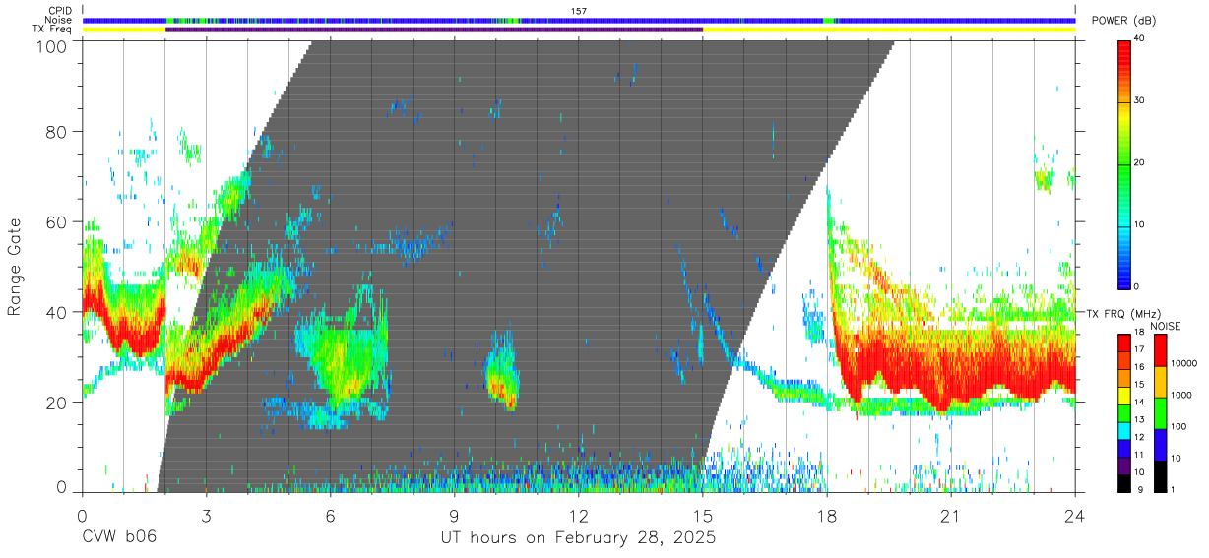The width and height of the screenshot is (1209, 558).
Task: Click 10000 on the NOISE scale
Action: (x=1183, y=363)
